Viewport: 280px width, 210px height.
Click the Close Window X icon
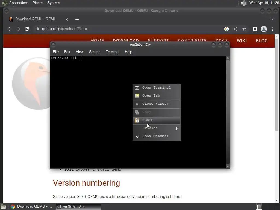click(137, 104)
